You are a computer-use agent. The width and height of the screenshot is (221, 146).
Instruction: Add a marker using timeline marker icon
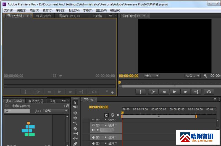click(118, 115)
